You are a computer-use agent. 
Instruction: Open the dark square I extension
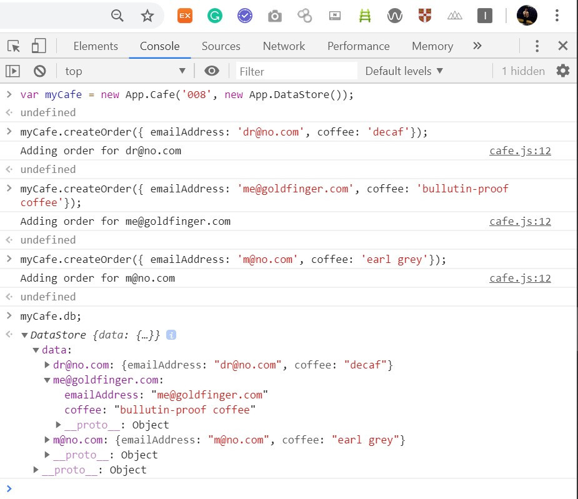pyautogui.click(x=485, y=16)
